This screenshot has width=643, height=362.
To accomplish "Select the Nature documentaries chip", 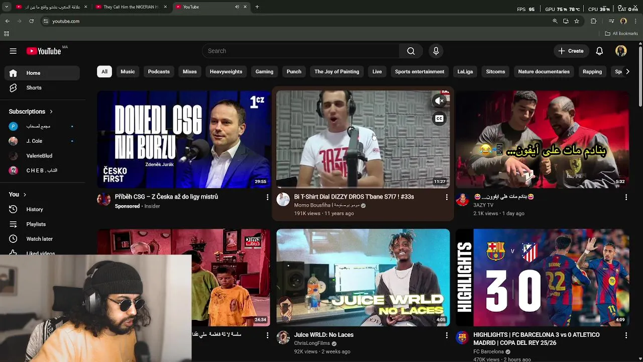I will click(x=544, y=71).
